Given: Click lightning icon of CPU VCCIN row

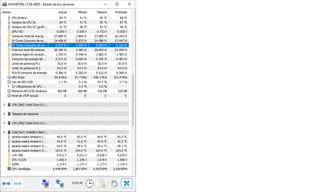Looking at the screenshot, I should tap(9, 159).
